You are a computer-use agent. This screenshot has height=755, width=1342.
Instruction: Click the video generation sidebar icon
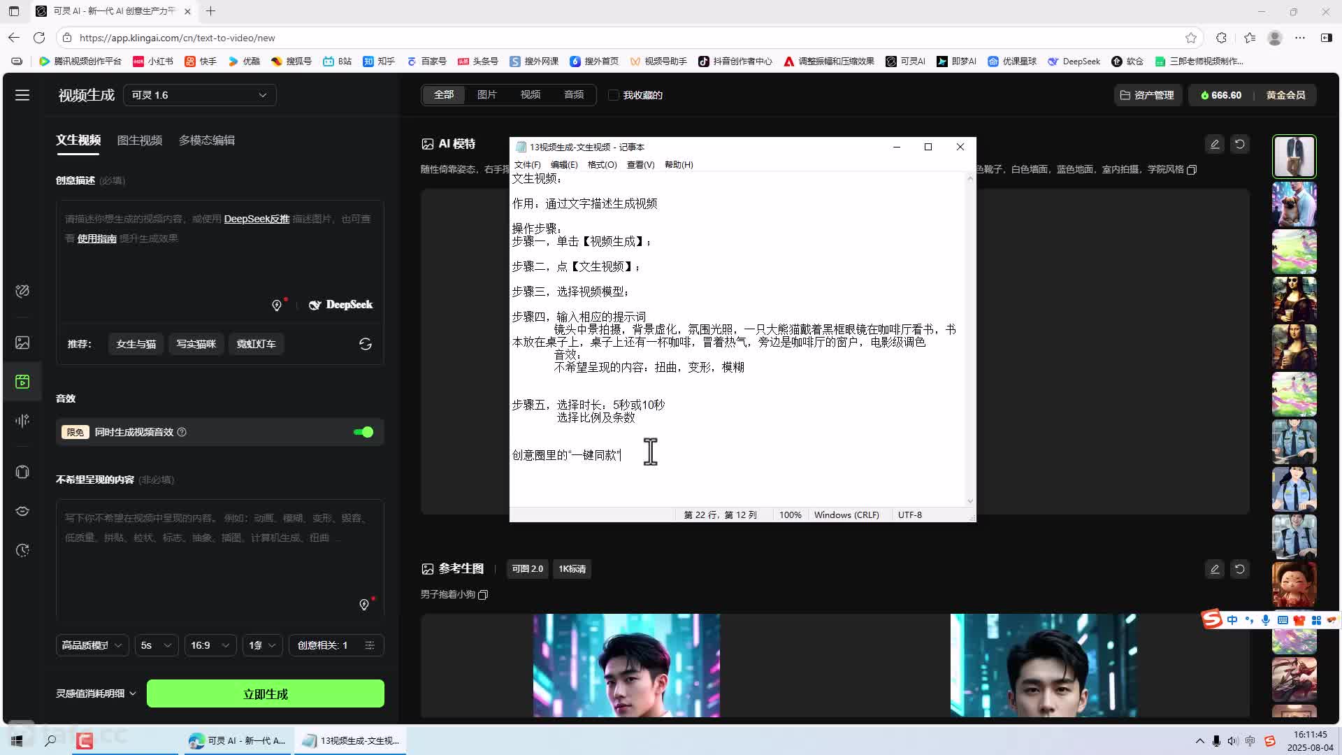coord(22,382)
